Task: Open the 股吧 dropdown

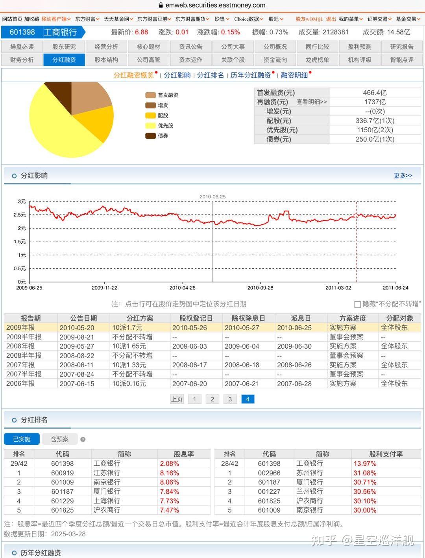Action: click(x=276, y=19)
